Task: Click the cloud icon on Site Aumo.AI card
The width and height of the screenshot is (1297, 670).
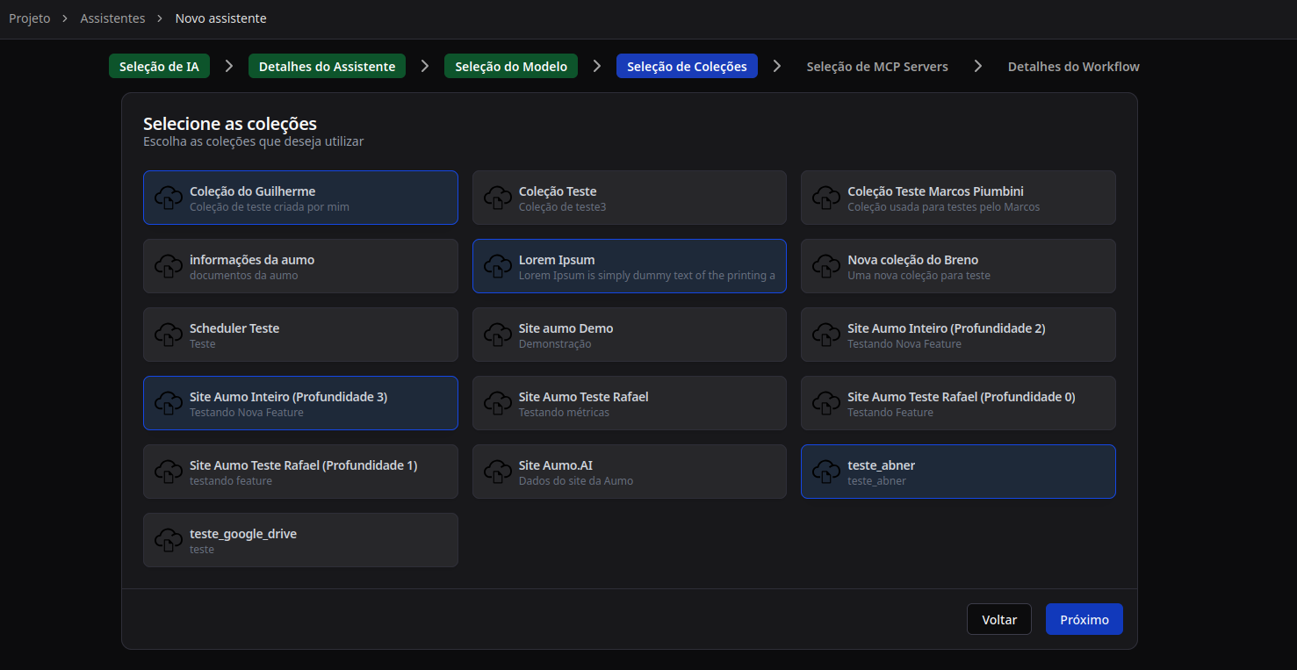Action: point(498,472)
